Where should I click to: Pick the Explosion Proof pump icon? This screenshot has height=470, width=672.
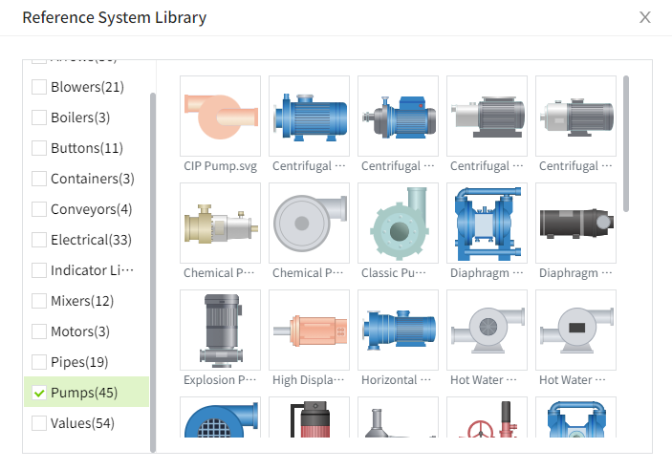(x=220, y=330)
